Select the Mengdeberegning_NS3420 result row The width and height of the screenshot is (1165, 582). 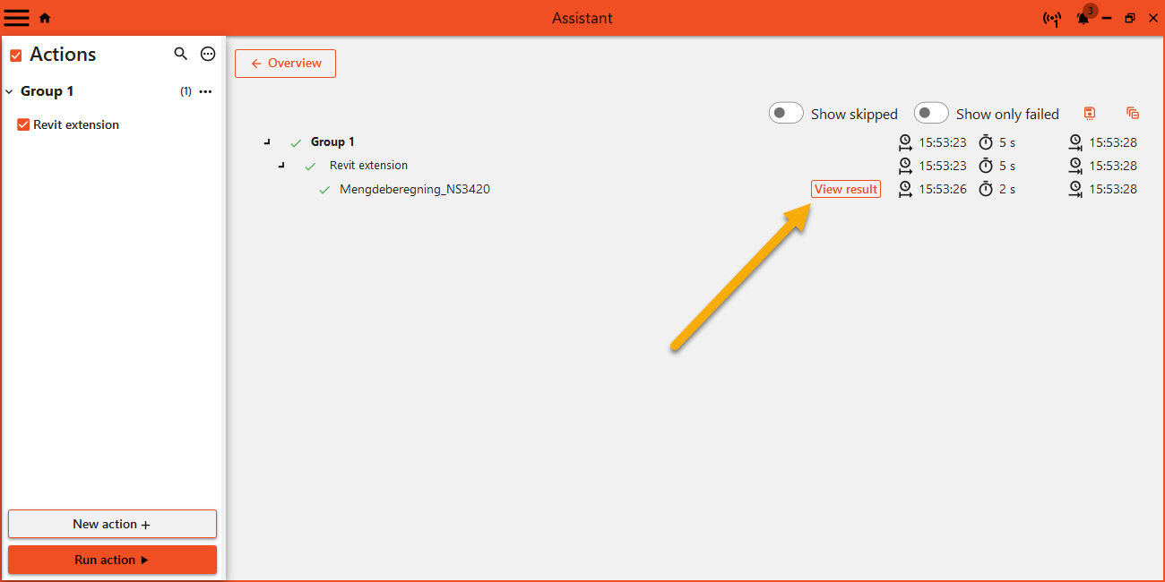pos(414,189)
